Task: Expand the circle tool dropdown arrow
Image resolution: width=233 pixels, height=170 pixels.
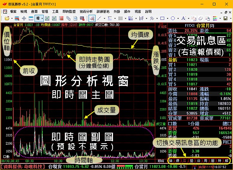Action: click(x=178, y=19)
